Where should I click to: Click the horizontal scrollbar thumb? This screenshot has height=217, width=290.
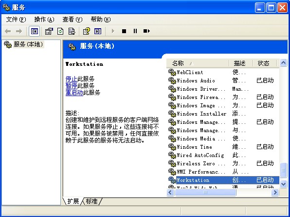click(x=205, y=192)
